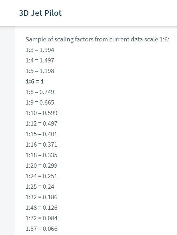The height and width of the screenshot is (235, 177).
Task: Click the bold 1:6 = 1 entry
Action: click(x=35, y=81)
